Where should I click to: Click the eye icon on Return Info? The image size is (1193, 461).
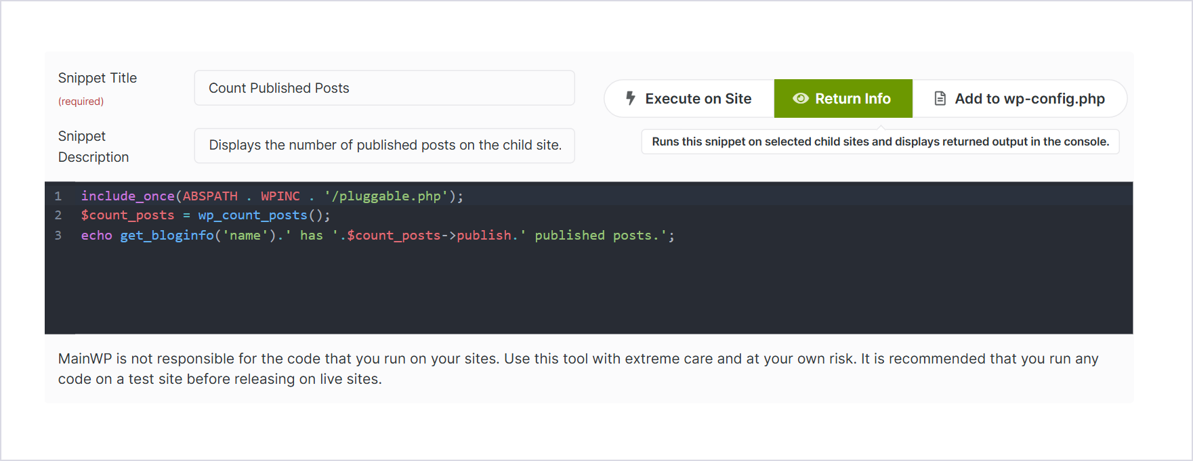pyautogui.click(x=801, y=99)
